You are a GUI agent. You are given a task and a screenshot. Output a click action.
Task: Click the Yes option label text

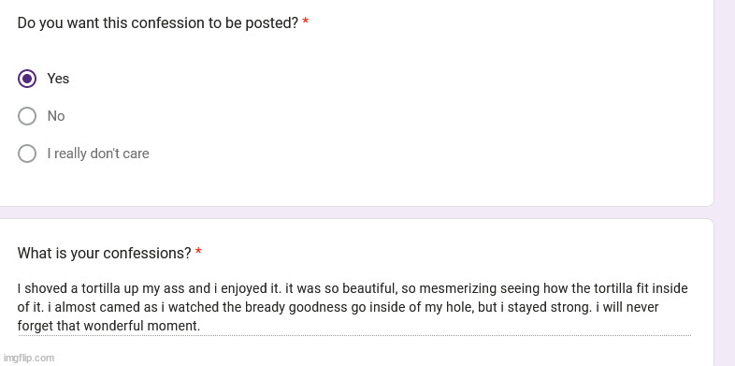58,79
